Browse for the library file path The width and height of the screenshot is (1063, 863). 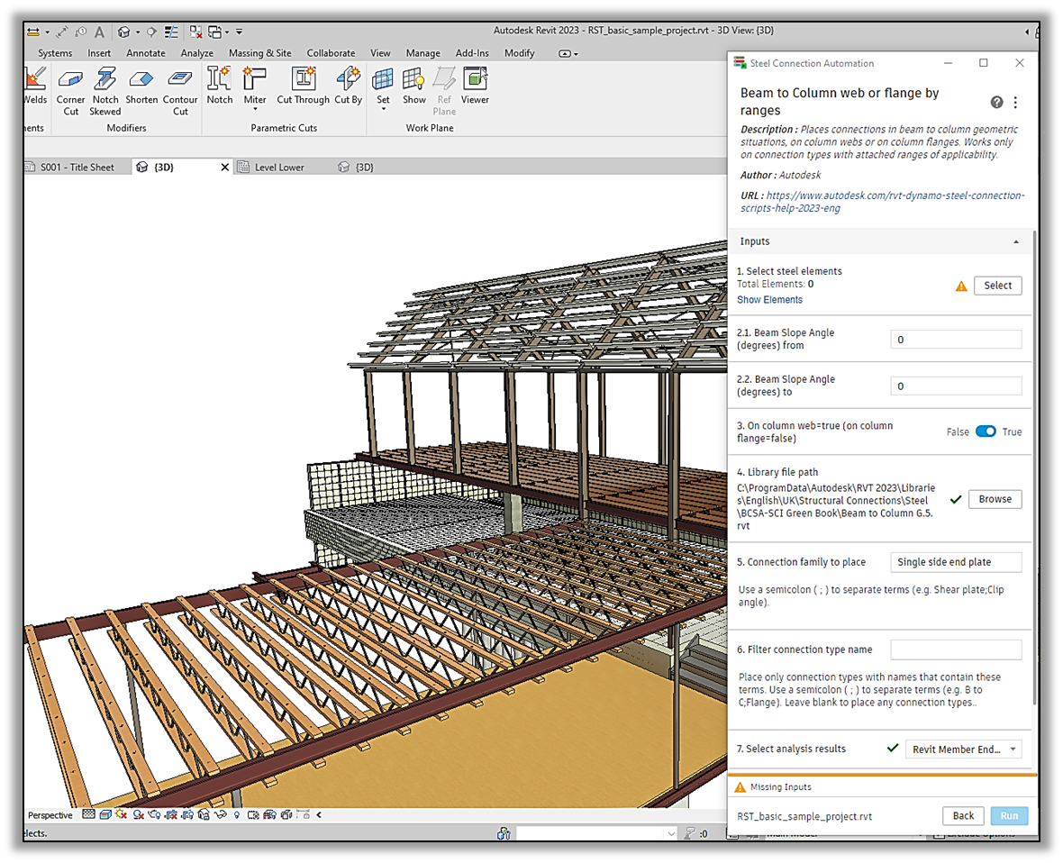click(995, 499)
